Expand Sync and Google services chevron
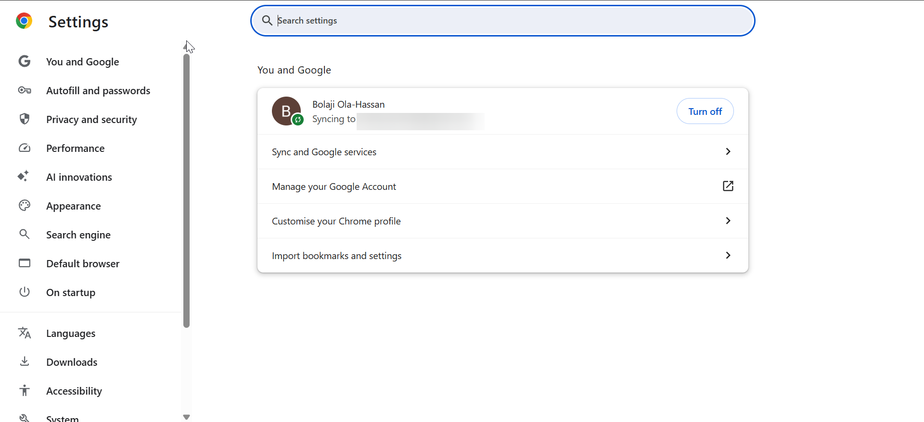Screen dimensions: 924x422 coord(728,151)
